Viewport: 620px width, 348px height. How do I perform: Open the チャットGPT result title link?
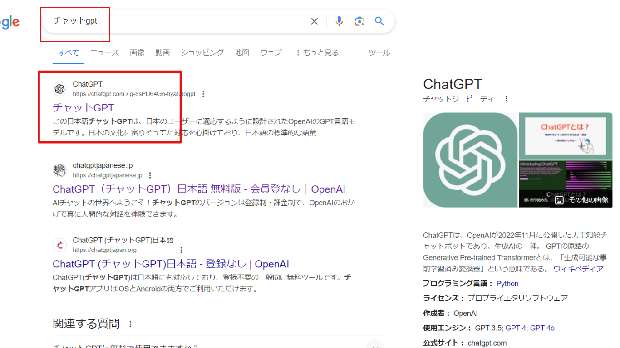[84, 108]
